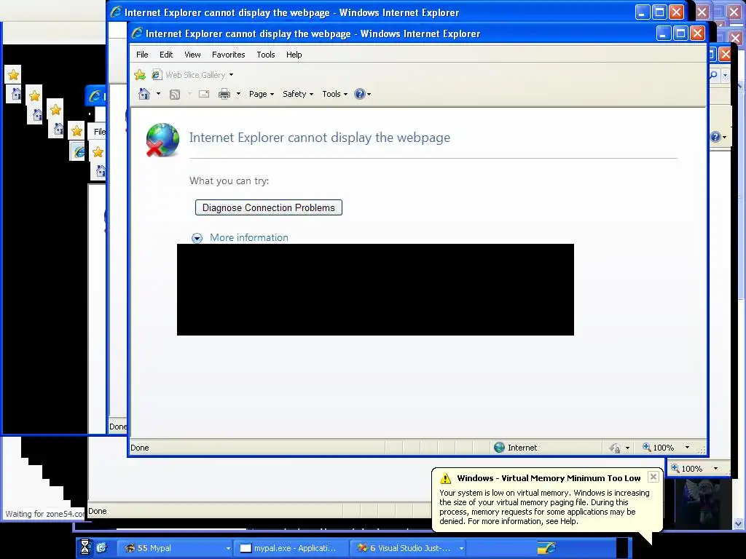Click the yellow warning icon in balloon
The width and height of the screenshot is (746, 559).
pos(445,478)
